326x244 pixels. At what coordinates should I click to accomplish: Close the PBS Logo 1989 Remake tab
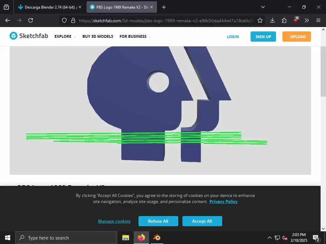[152, 7]
